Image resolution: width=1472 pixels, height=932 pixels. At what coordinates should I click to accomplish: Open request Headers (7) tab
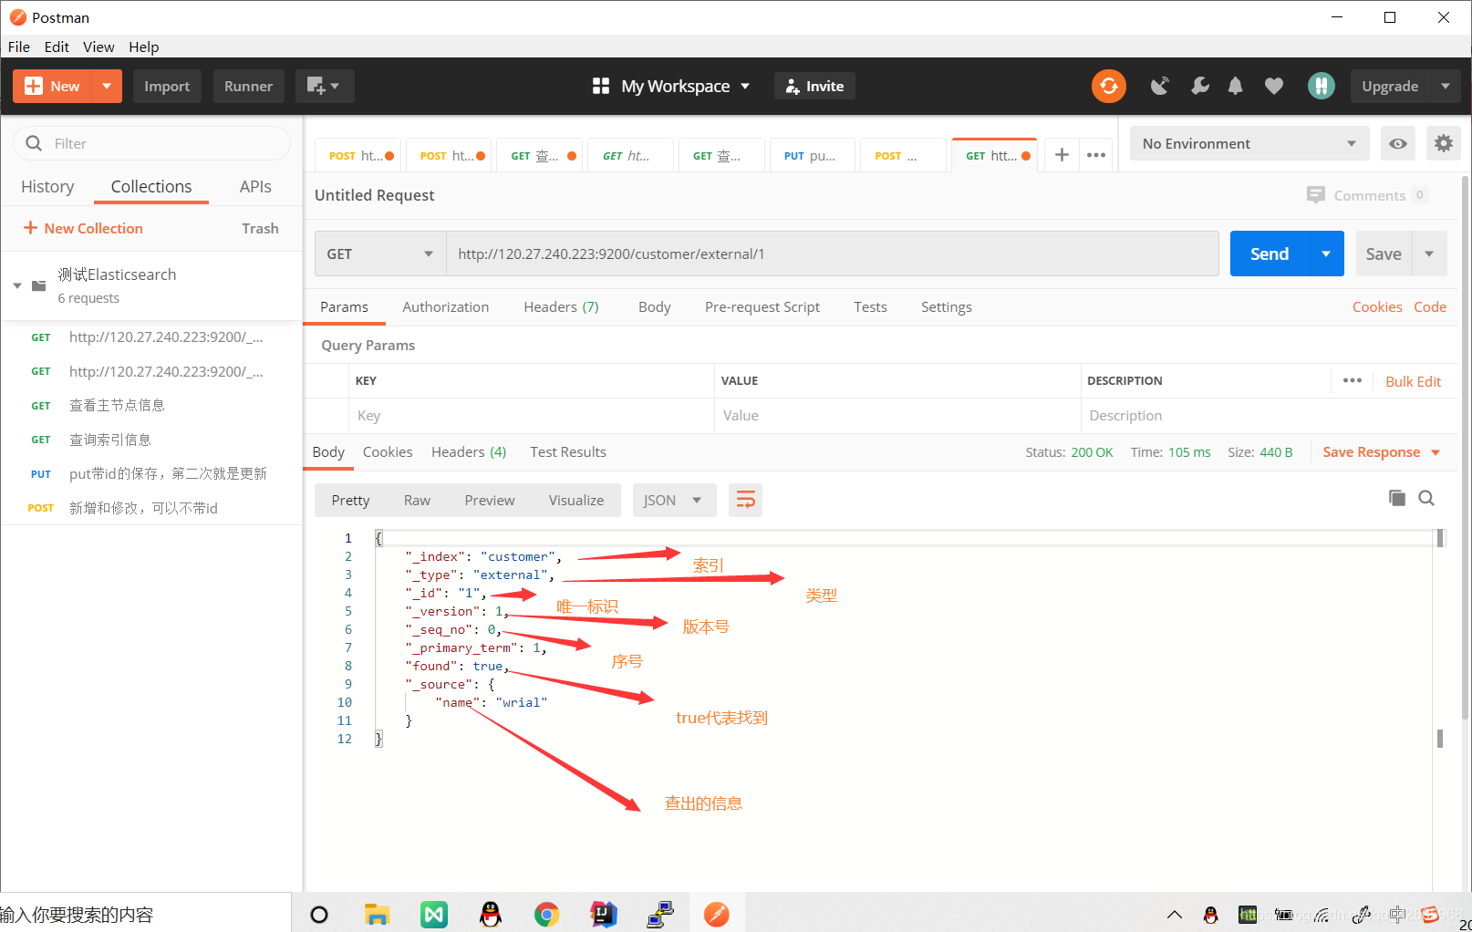click(x=561, y=306)
